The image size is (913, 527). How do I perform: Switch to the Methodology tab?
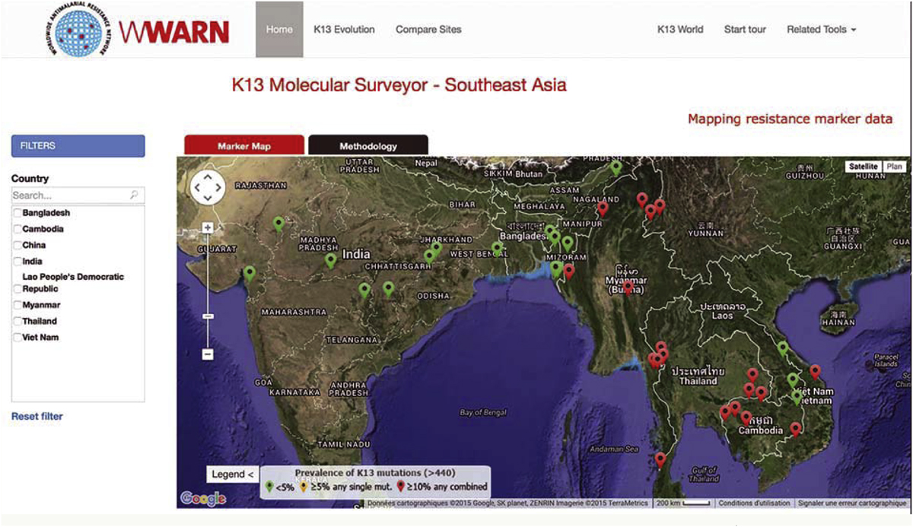pyautogui.click(x=368, y=146)
